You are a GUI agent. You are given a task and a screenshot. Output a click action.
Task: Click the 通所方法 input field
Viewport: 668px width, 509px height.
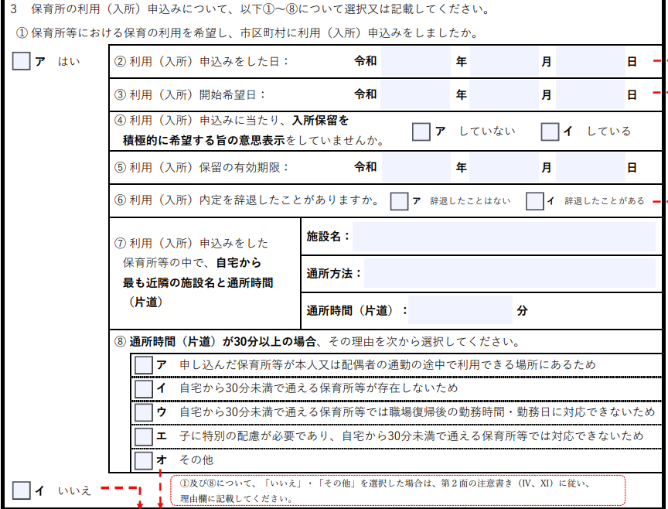(513, 273)
